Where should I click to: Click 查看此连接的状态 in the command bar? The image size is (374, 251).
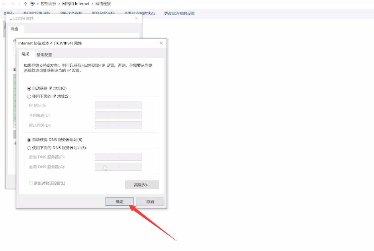[x=139, y=14]
